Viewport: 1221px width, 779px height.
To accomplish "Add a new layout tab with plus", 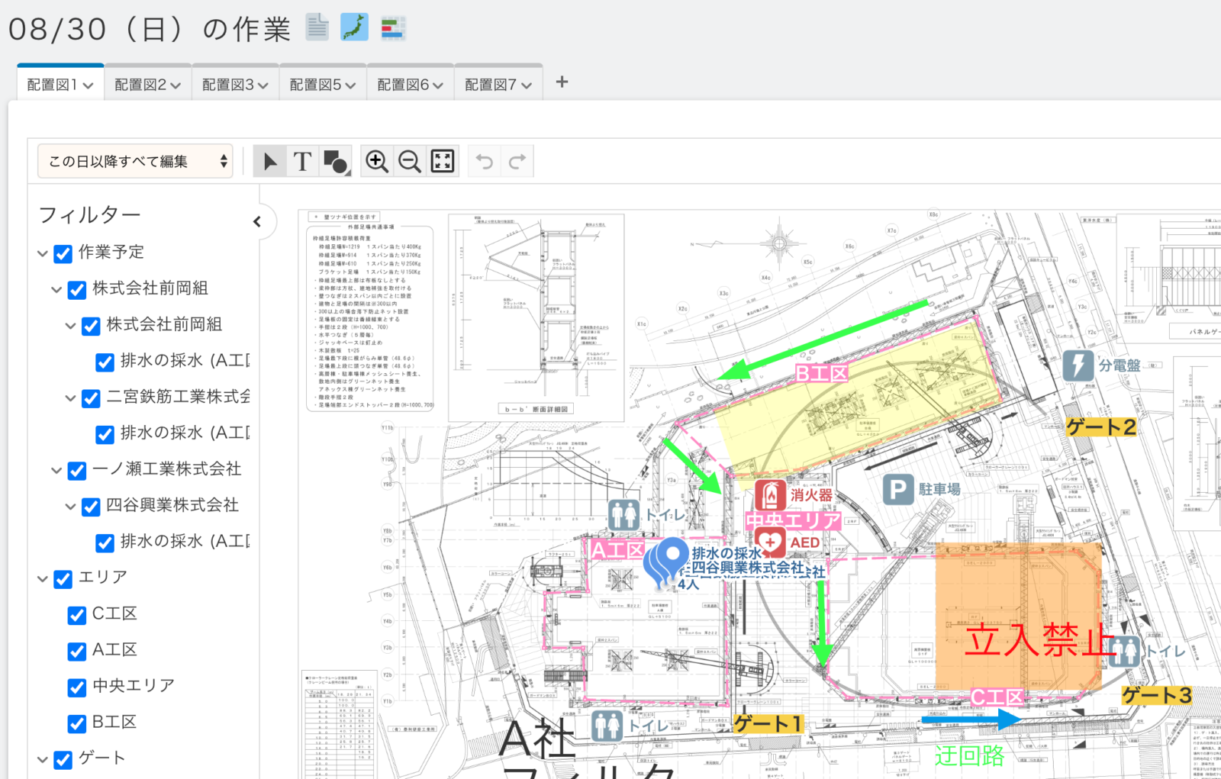I will pos(562,82).
